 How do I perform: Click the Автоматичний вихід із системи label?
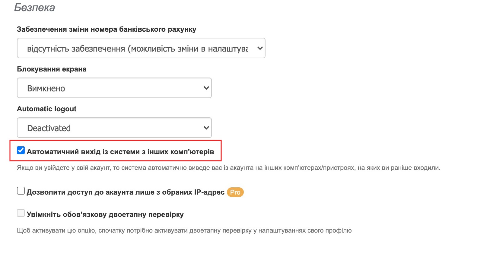pyautogui.click(x=121, y=152)
